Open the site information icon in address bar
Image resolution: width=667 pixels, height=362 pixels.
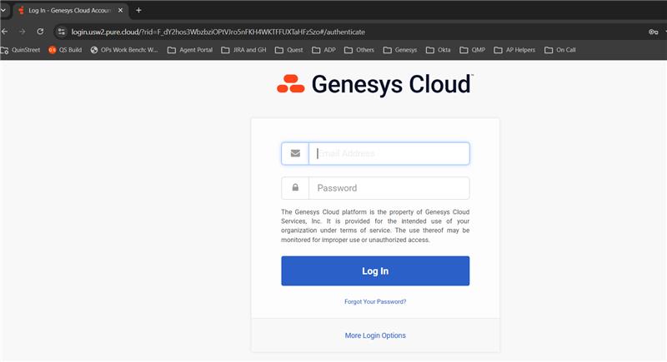coord(62,32)
